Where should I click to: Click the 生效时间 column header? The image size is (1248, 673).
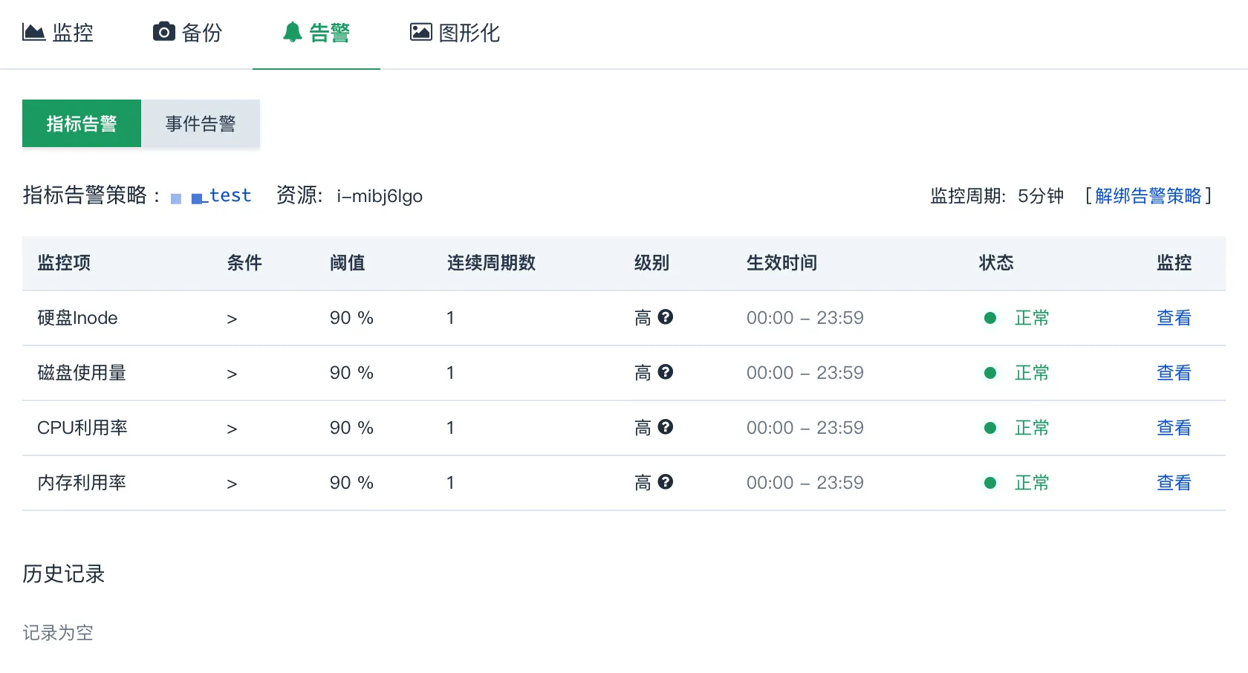pos(781,263)
